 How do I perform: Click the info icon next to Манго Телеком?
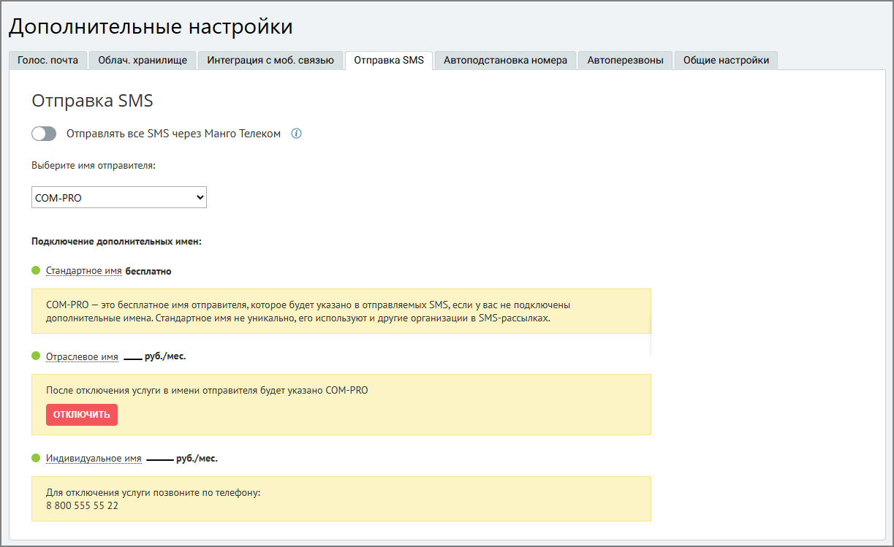click(296, 134)
